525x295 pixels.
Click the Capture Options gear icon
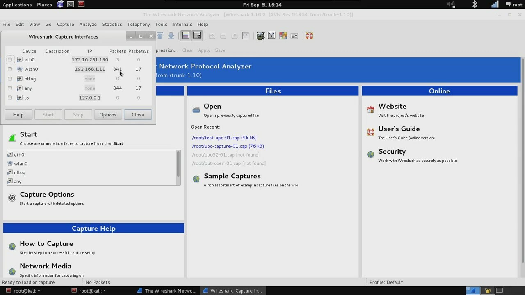[x=12, y=198]
